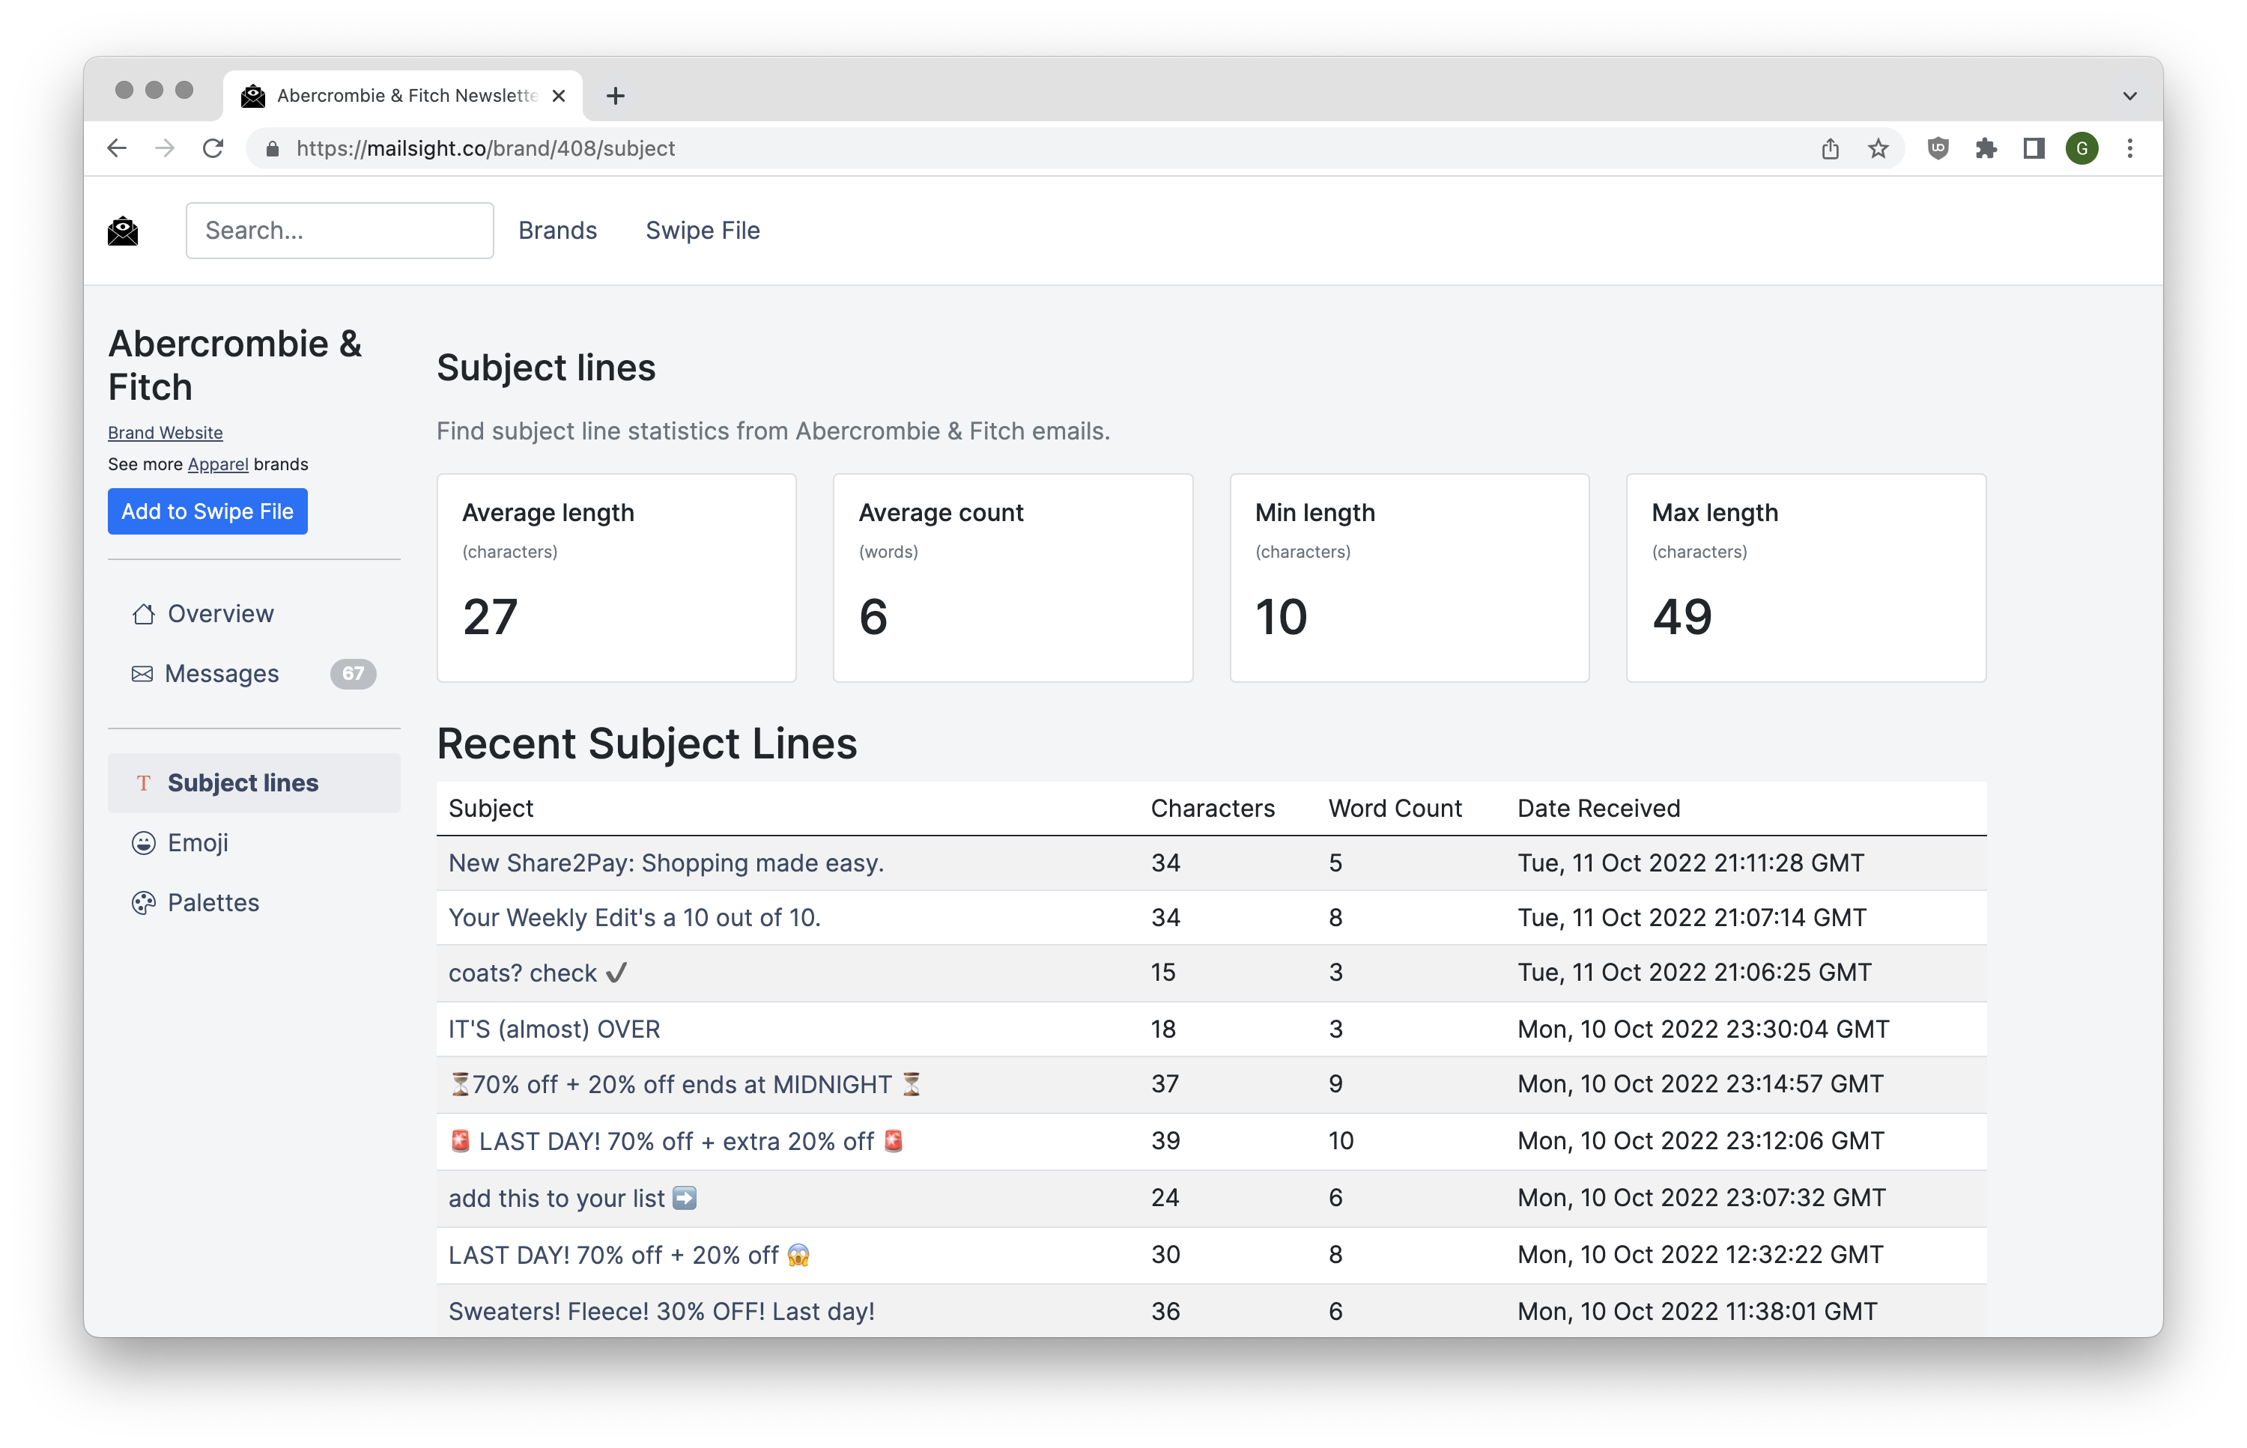Open 'IT'S (almost) OVER' subject line
Screen dimensions: 2247x1448
tap(554, 1029)
